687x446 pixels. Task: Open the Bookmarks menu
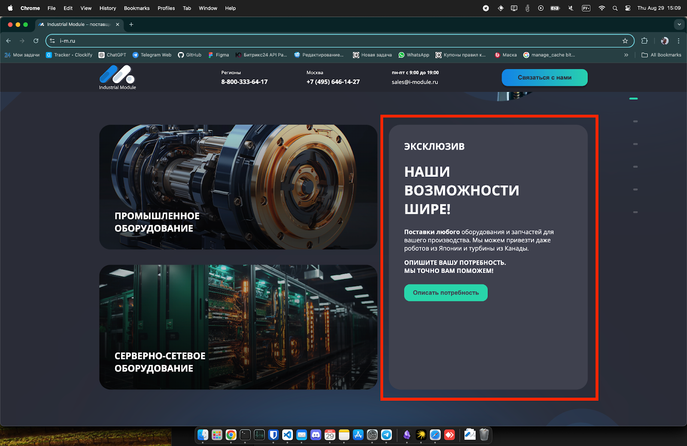(137, 8)
